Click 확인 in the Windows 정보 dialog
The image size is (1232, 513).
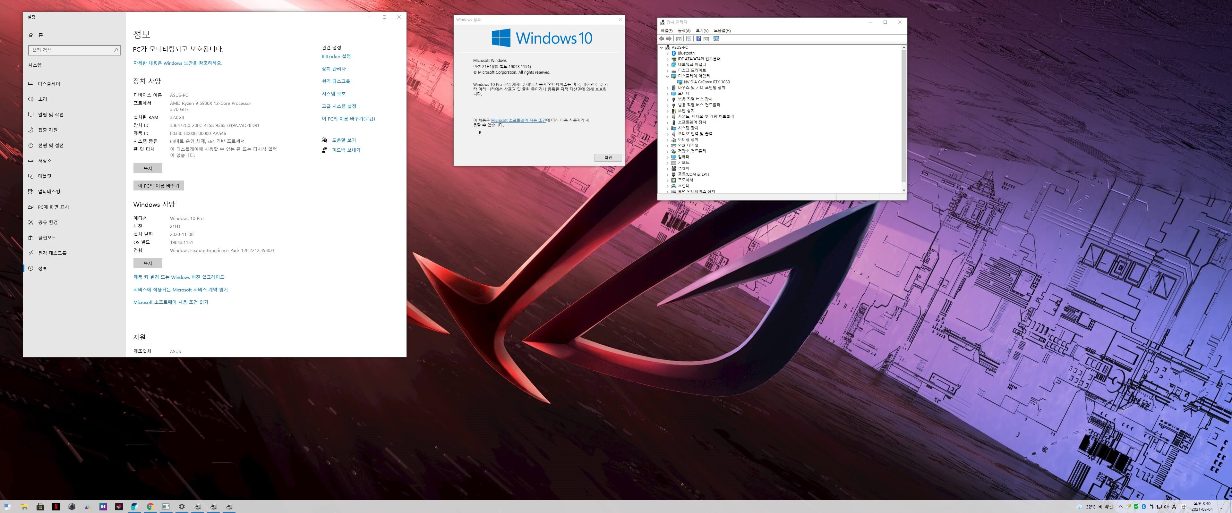(x=608, y=157)
